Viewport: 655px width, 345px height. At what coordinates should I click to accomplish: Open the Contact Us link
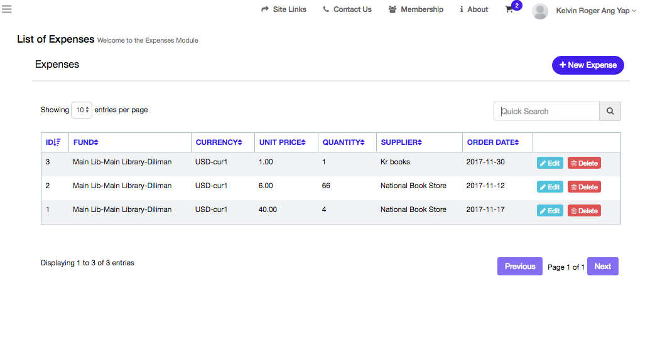pos(347,9)
